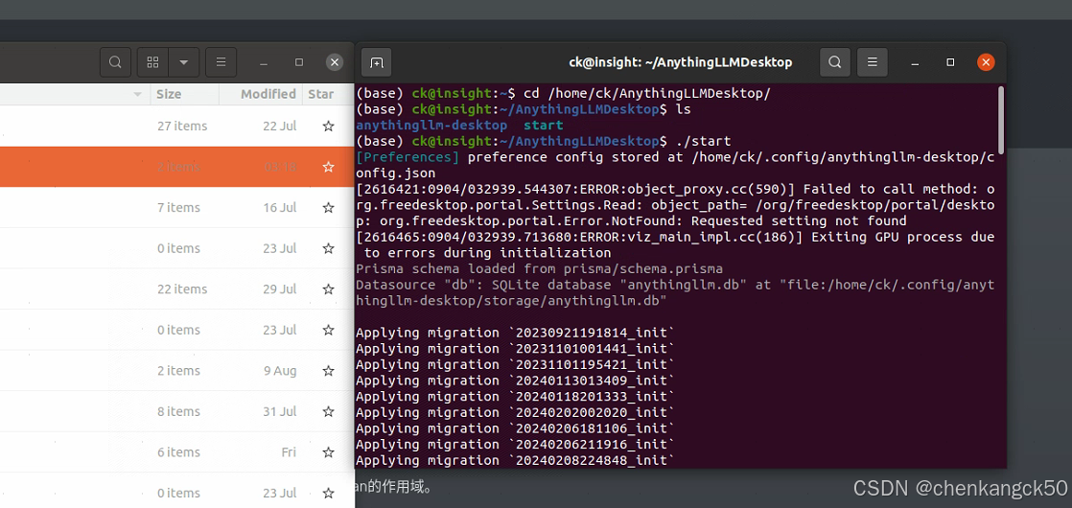Click the '7 items' size cell
This screenshot has height=508, width=1072.
(x=178, y=207)
